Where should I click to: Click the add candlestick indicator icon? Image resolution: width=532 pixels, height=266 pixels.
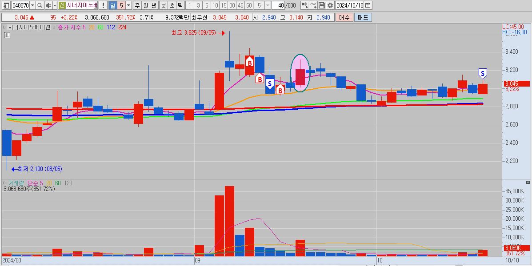tap(305, 5)
